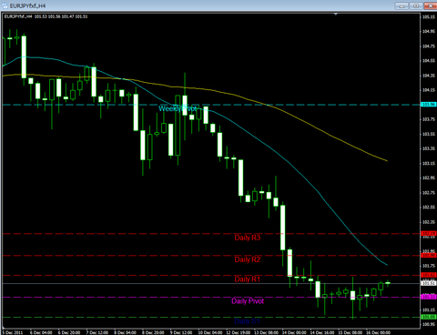Click the '14 Dec 16:00' time axis label
The height and width of the screenshot is (335, 437).
pyautogui.click(x=322, y=332)
